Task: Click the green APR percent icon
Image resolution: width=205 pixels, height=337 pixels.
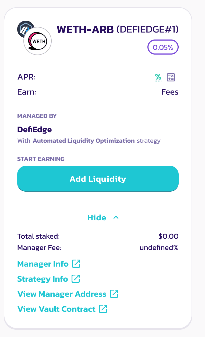Action: 158,77
